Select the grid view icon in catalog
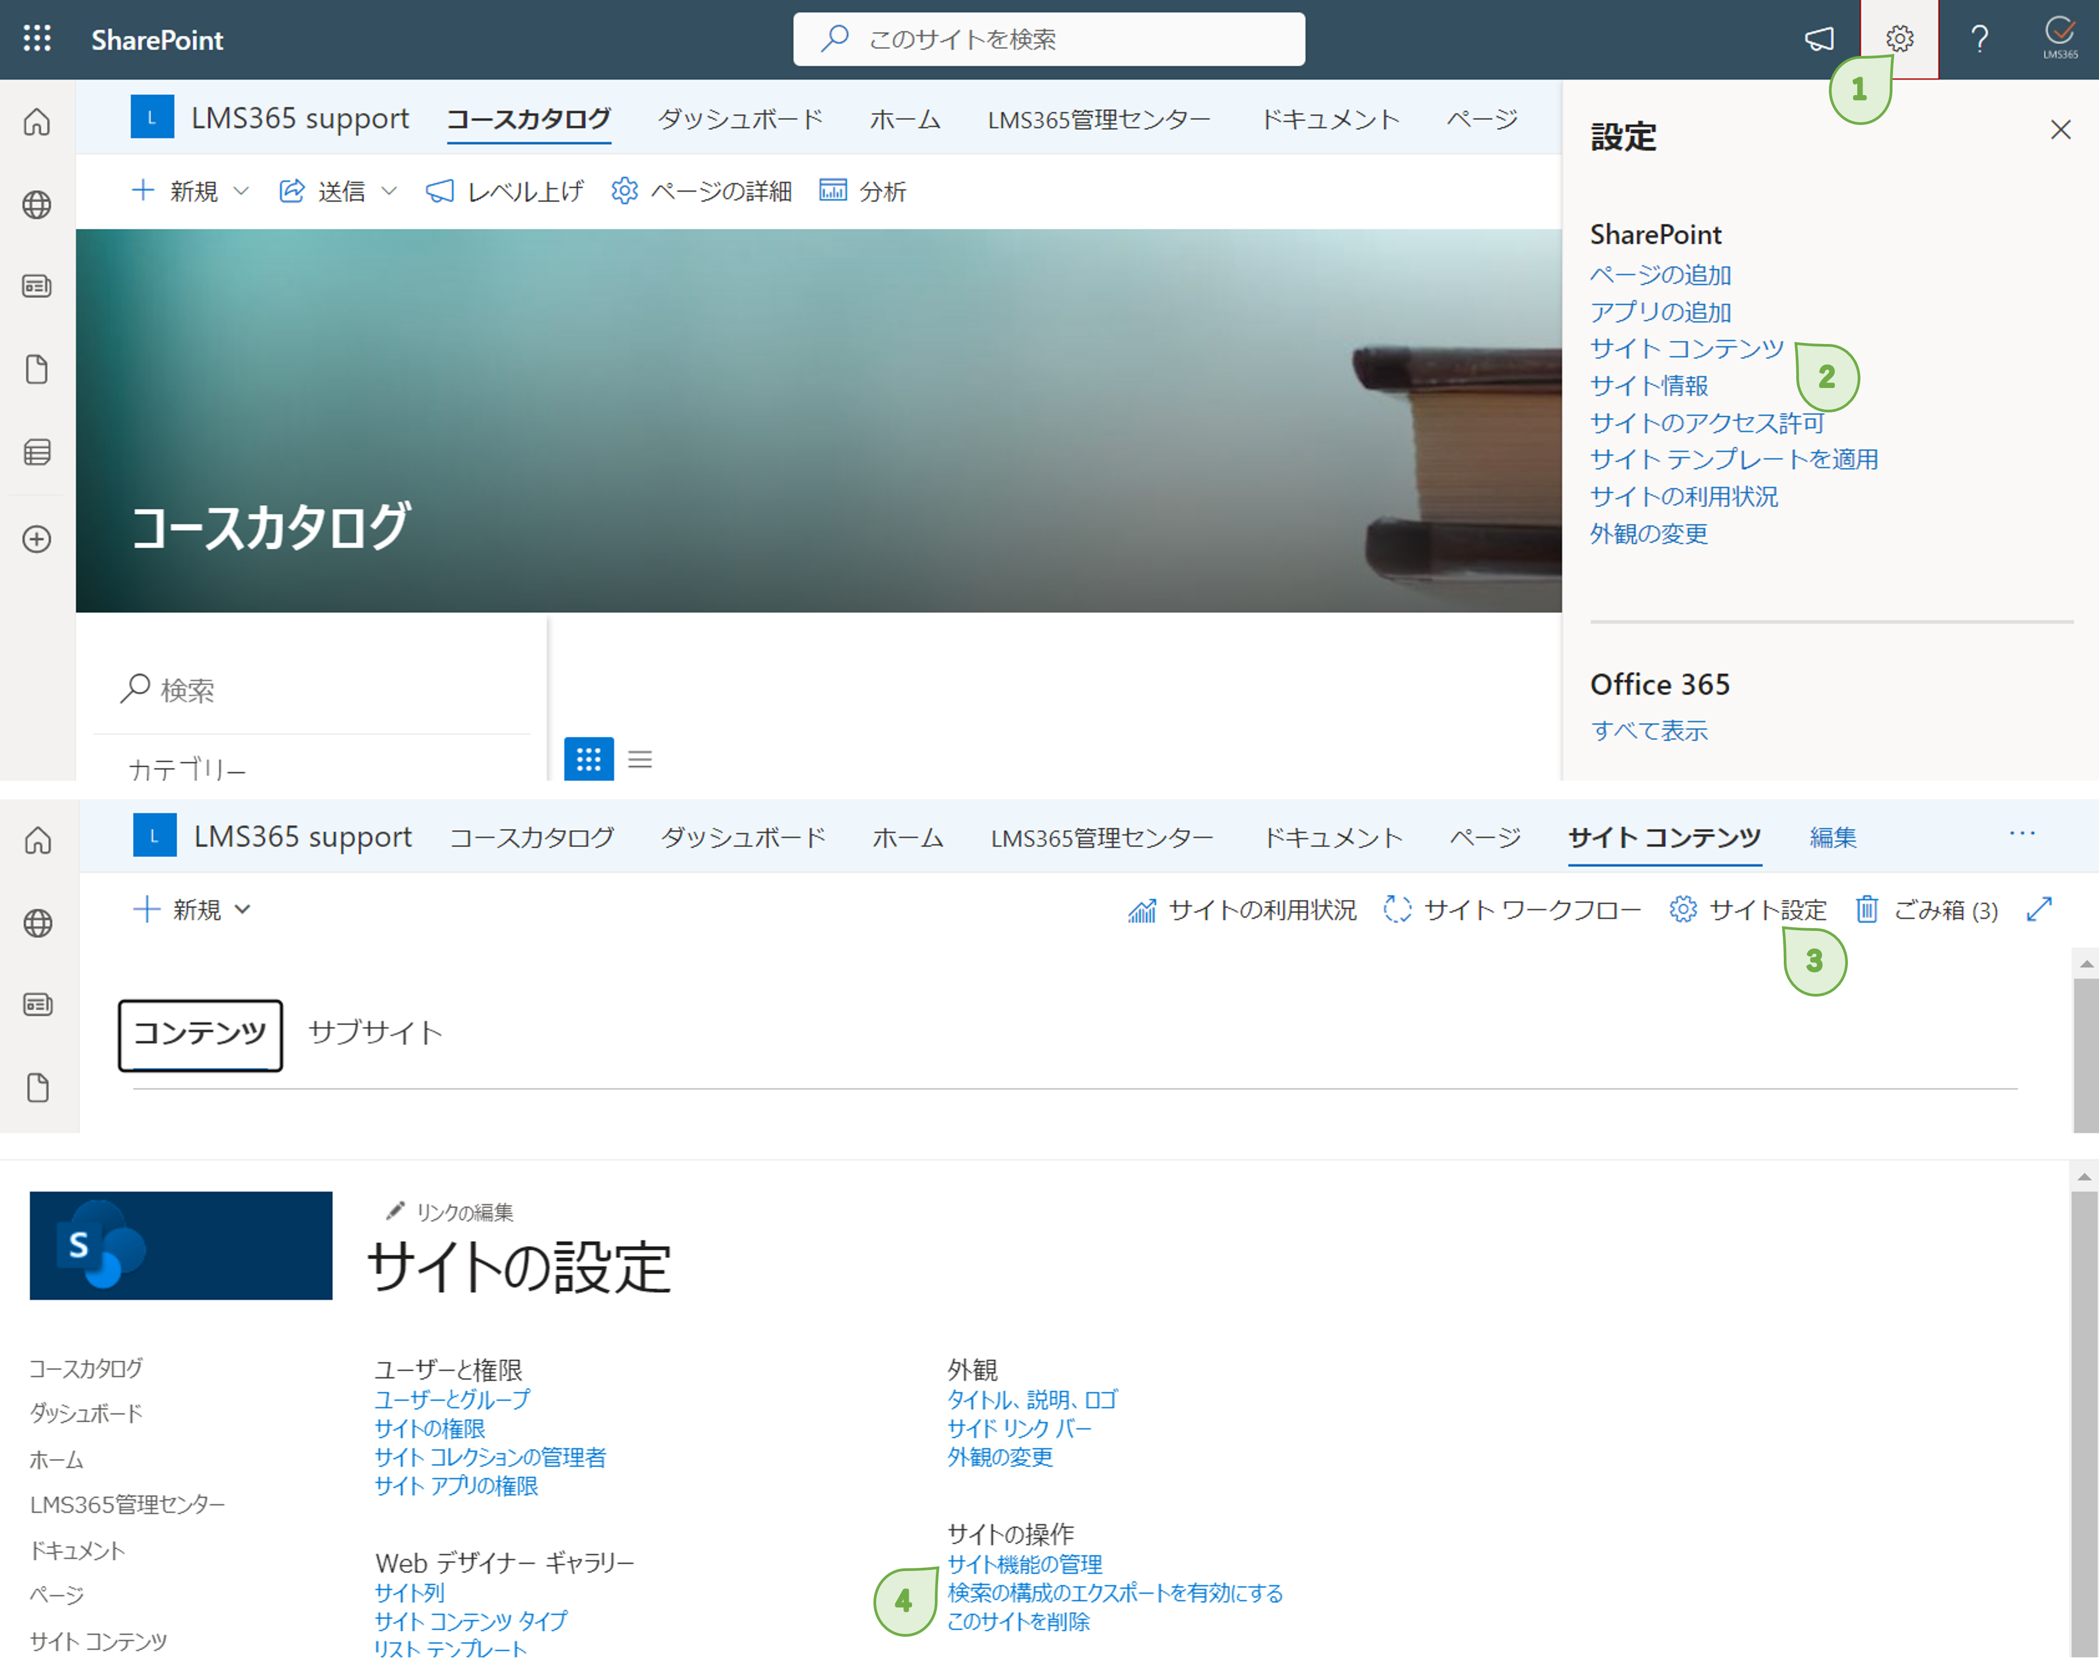The image size is (2099, 1671). (588, 759)
